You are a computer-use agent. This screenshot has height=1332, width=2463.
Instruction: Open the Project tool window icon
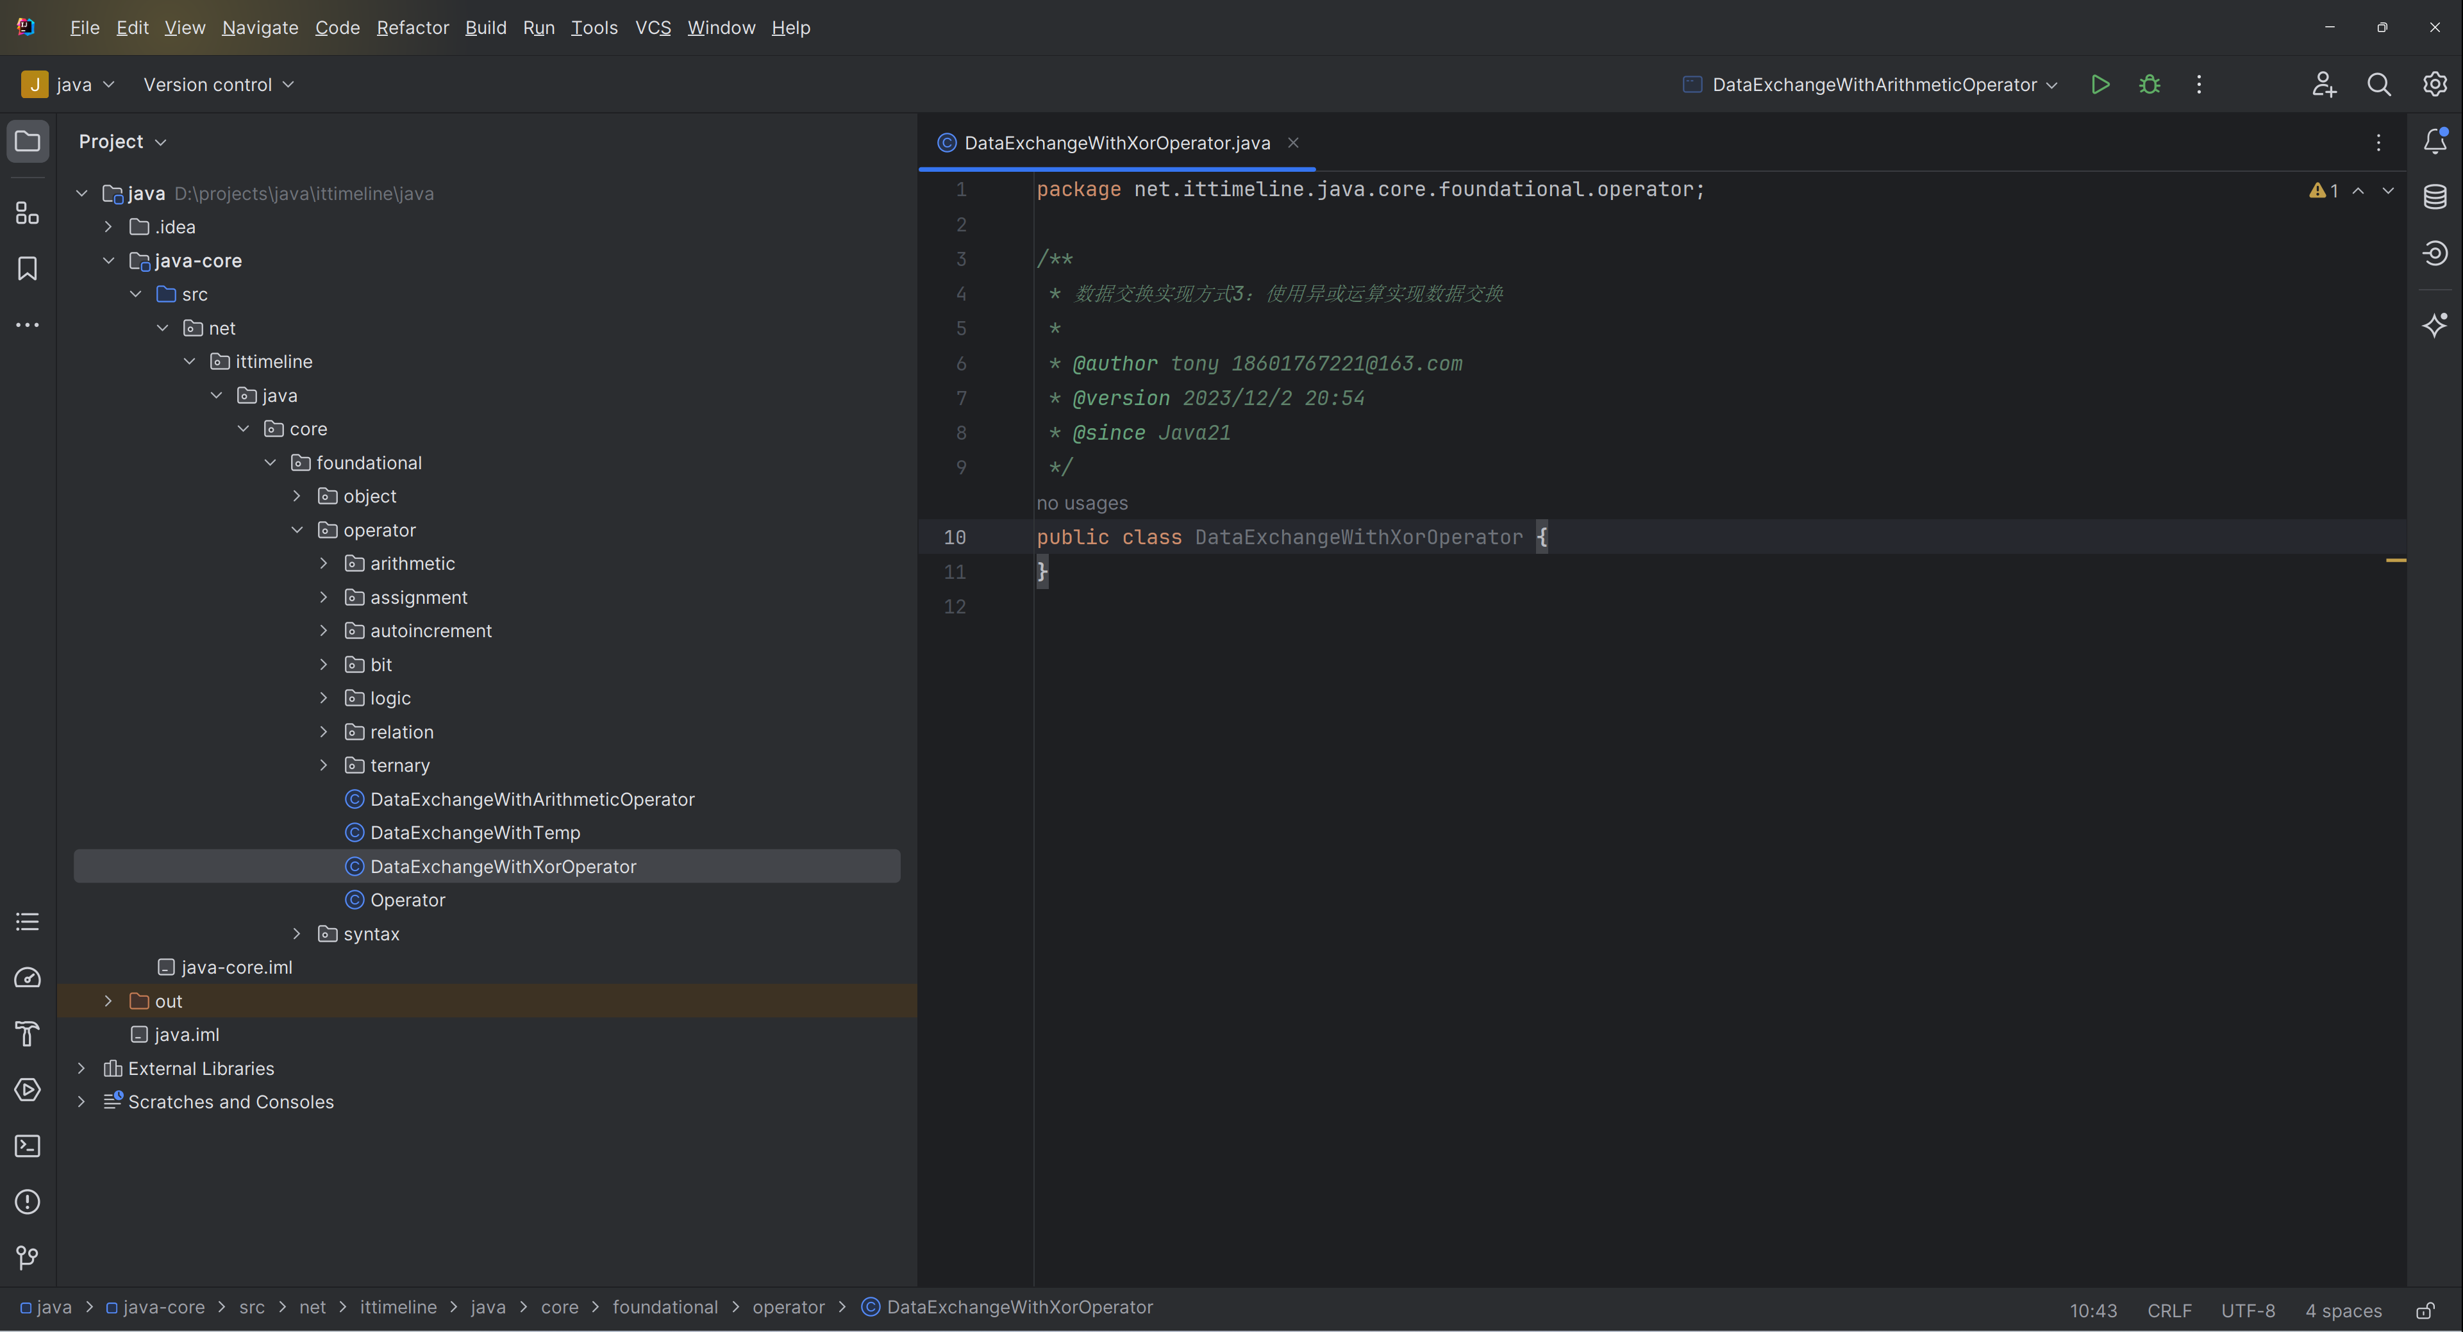pos(28,142)
